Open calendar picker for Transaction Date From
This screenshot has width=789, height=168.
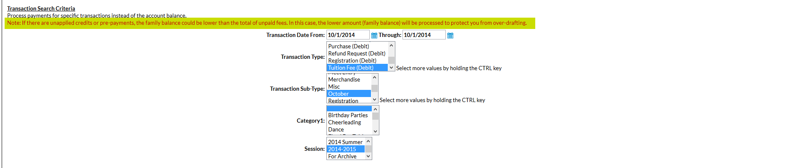point(374,35)
